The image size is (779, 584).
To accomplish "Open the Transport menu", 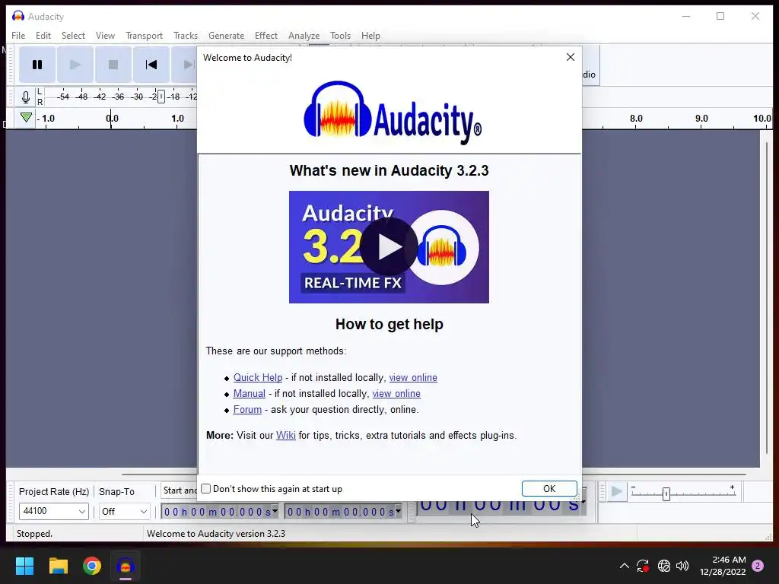I will [144, 36].
